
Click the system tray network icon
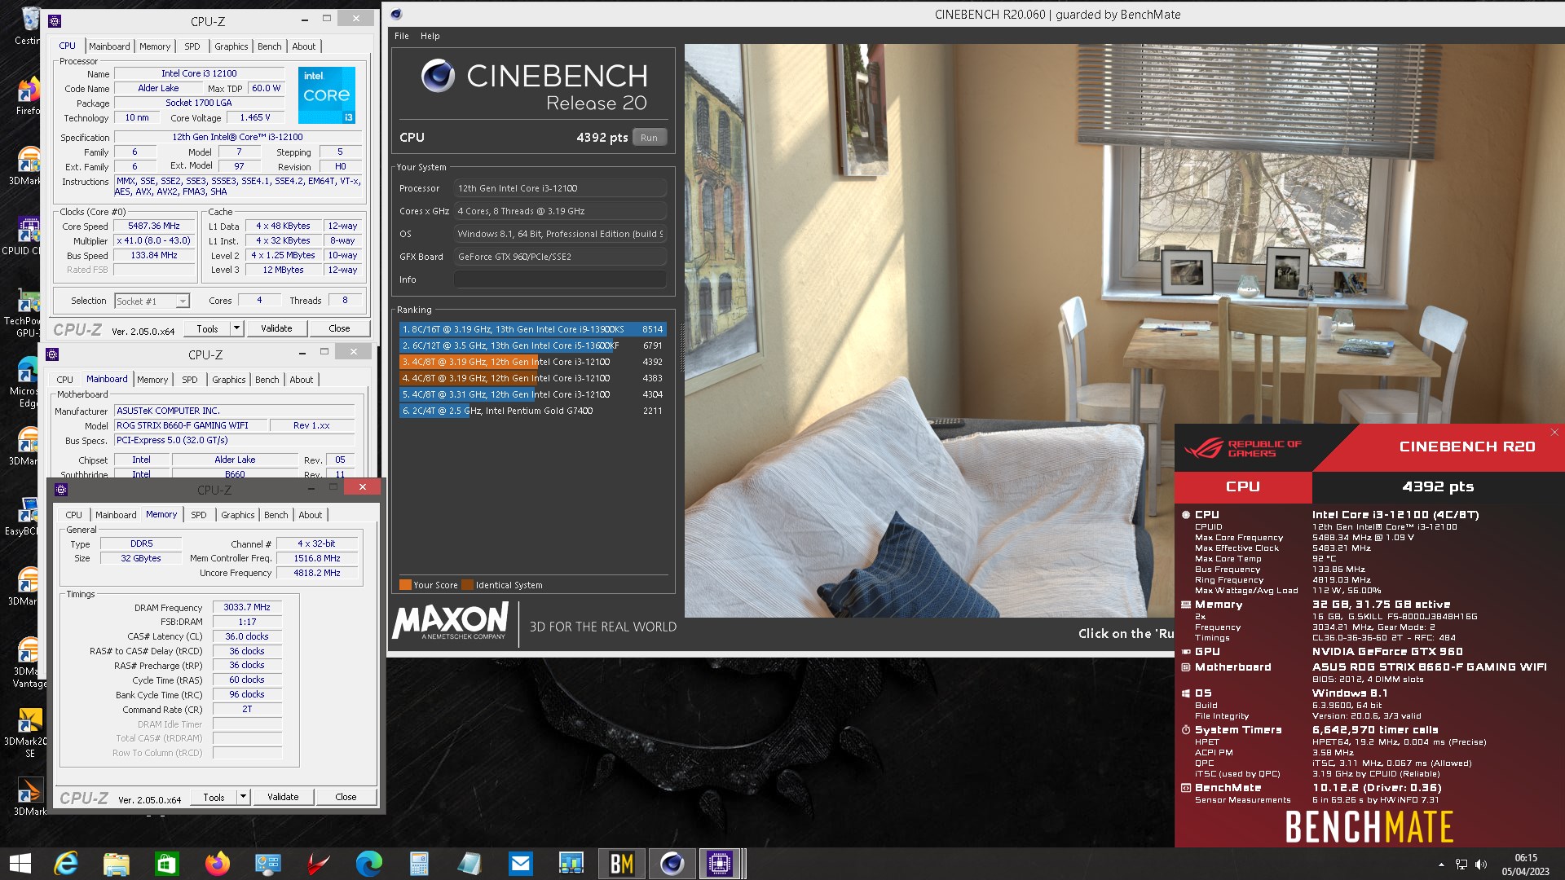1461,865
